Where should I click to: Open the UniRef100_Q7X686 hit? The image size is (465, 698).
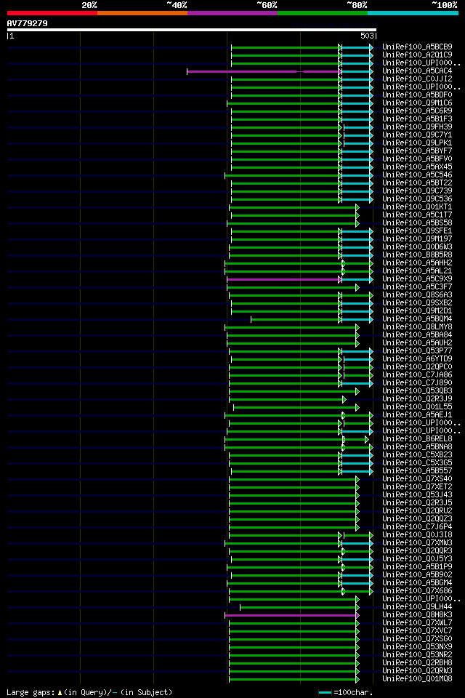pos(417,592)
